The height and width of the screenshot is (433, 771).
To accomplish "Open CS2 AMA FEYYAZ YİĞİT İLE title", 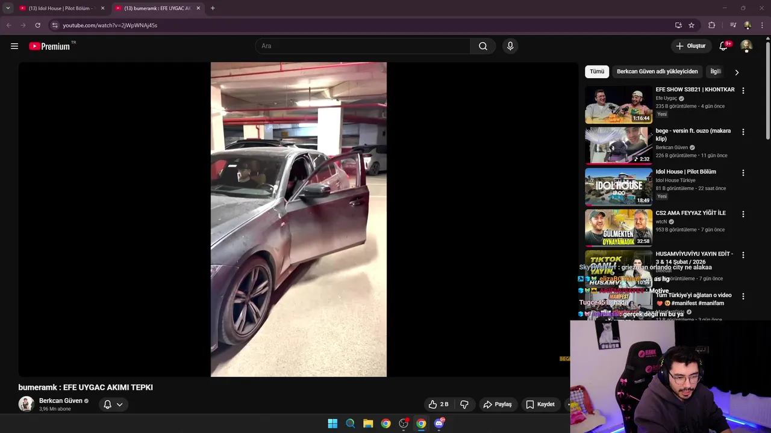I will pyautogui.click(x=691, y=213).
